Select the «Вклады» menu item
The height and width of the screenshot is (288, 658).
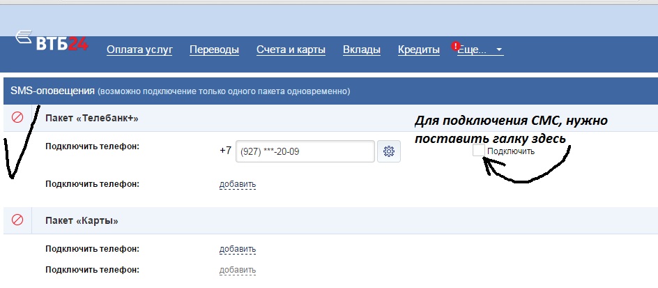click(x=362, y=50)
